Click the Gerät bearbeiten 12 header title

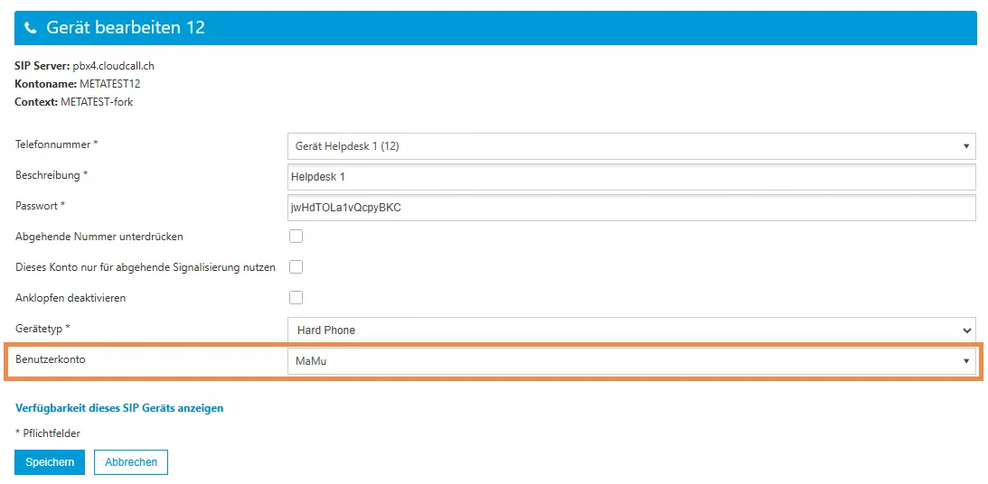coord(126,28)
